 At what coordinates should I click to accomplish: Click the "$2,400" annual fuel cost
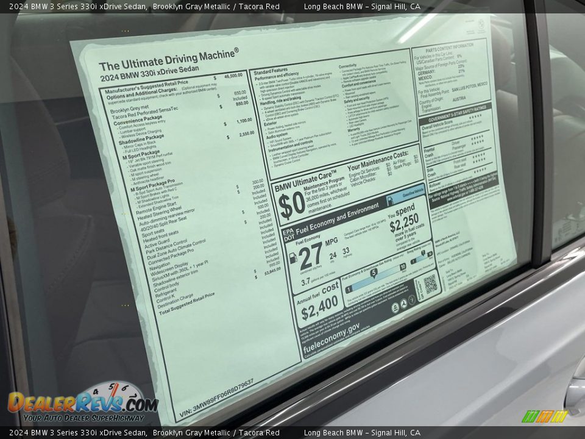[x=319, y=309]
